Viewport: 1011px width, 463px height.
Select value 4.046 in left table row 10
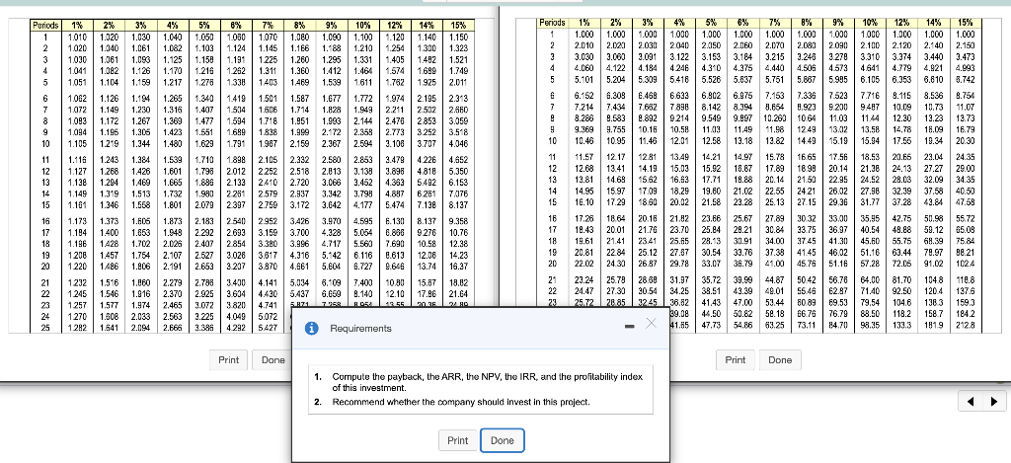[x=458, y=144]
